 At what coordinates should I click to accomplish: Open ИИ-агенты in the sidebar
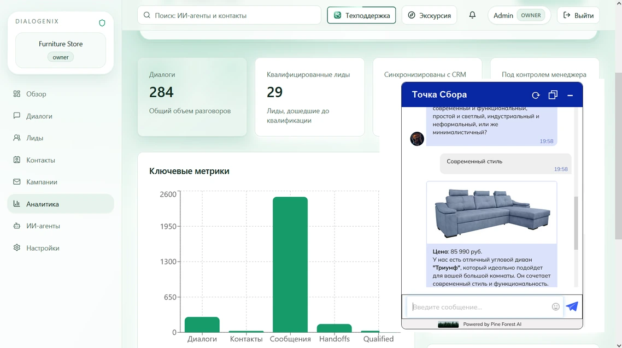(x=60, y=226)
